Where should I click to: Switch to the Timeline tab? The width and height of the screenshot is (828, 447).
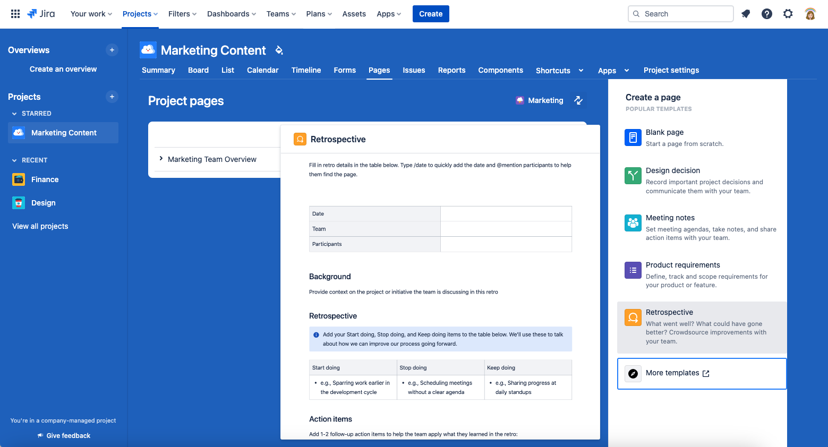[x=306, y=70]
